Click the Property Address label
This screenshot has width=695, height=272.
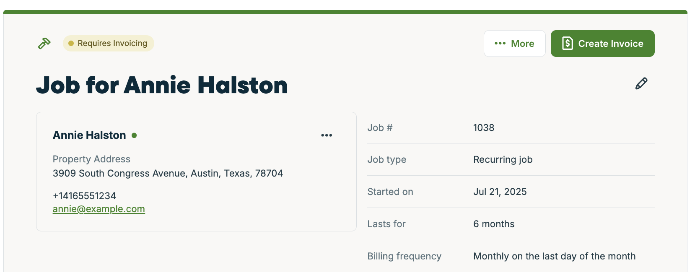click(x=91, y=159)
